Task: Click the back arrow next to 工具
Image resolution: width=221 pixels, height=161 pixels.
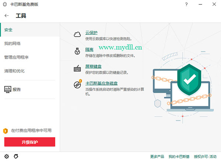Action: click(x=7, y=15)
